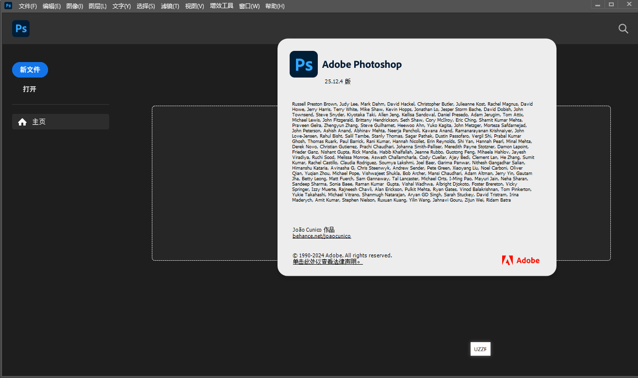Open the 文件(F) menu

pos(28,6)
